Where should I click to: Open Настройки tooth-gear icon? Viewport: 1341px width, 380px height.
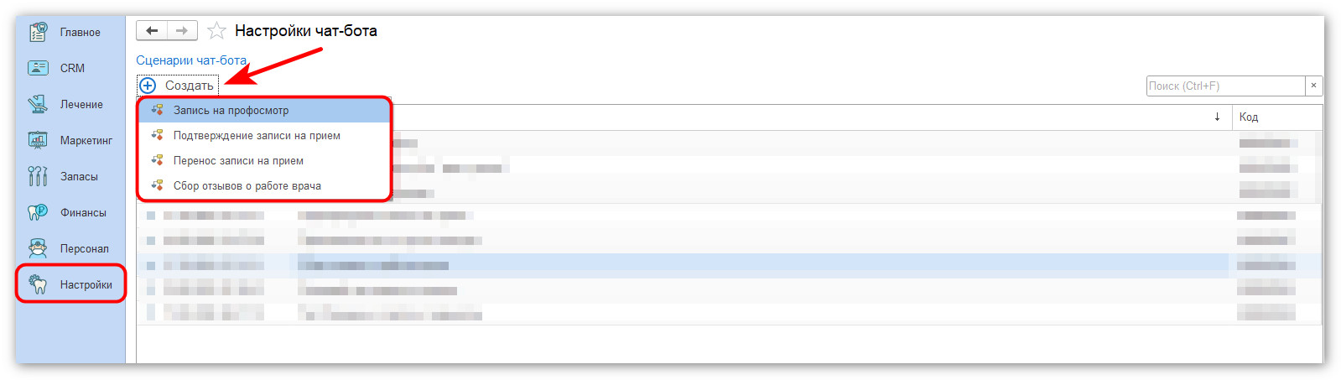38,284
